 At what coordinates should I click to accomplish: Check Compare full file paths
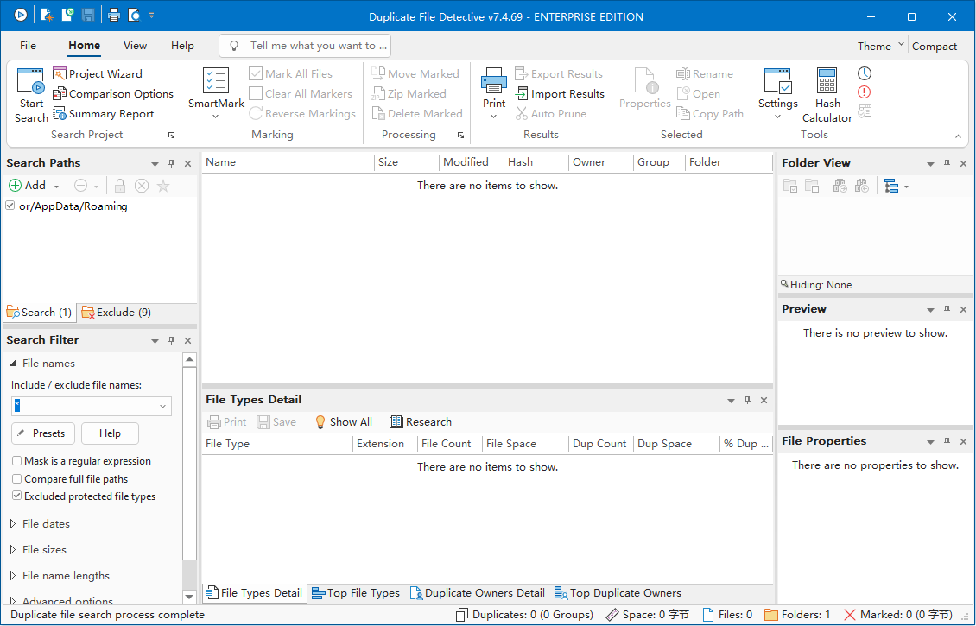point(17,479)
